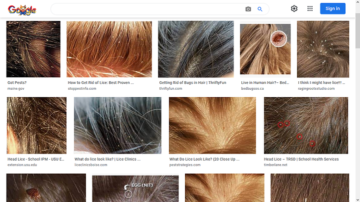This screenshot has width=360, height=202.
Task: Click 'Getting Rid of Bugs in Hair | ThriftyFun'
Action: (x=192, y=83)
